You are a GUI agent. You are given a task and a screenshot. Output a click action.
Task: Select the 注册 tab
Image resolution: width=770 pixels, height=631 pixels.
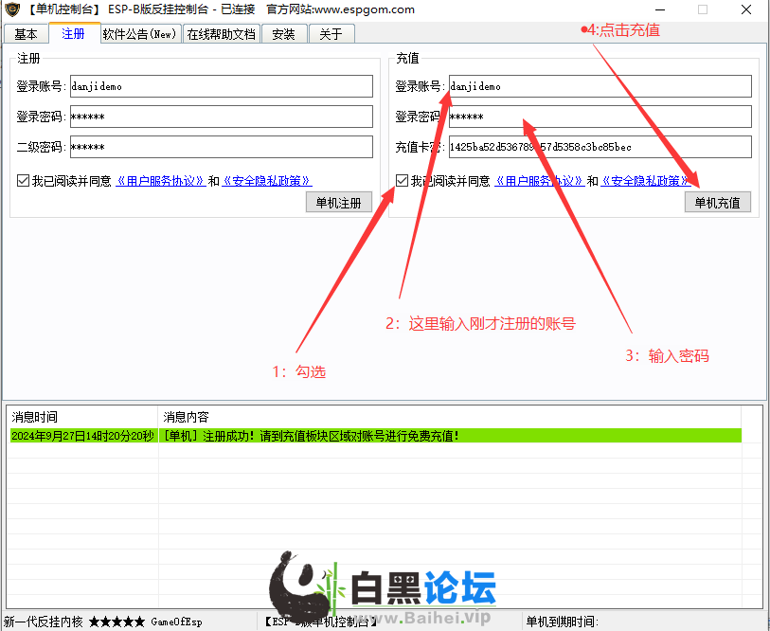(74, 33)
